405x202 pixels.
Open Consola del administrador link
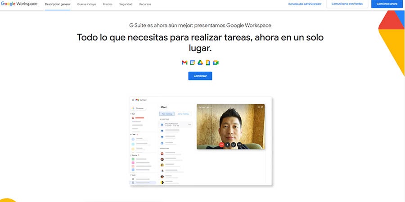tap(305, 4)
